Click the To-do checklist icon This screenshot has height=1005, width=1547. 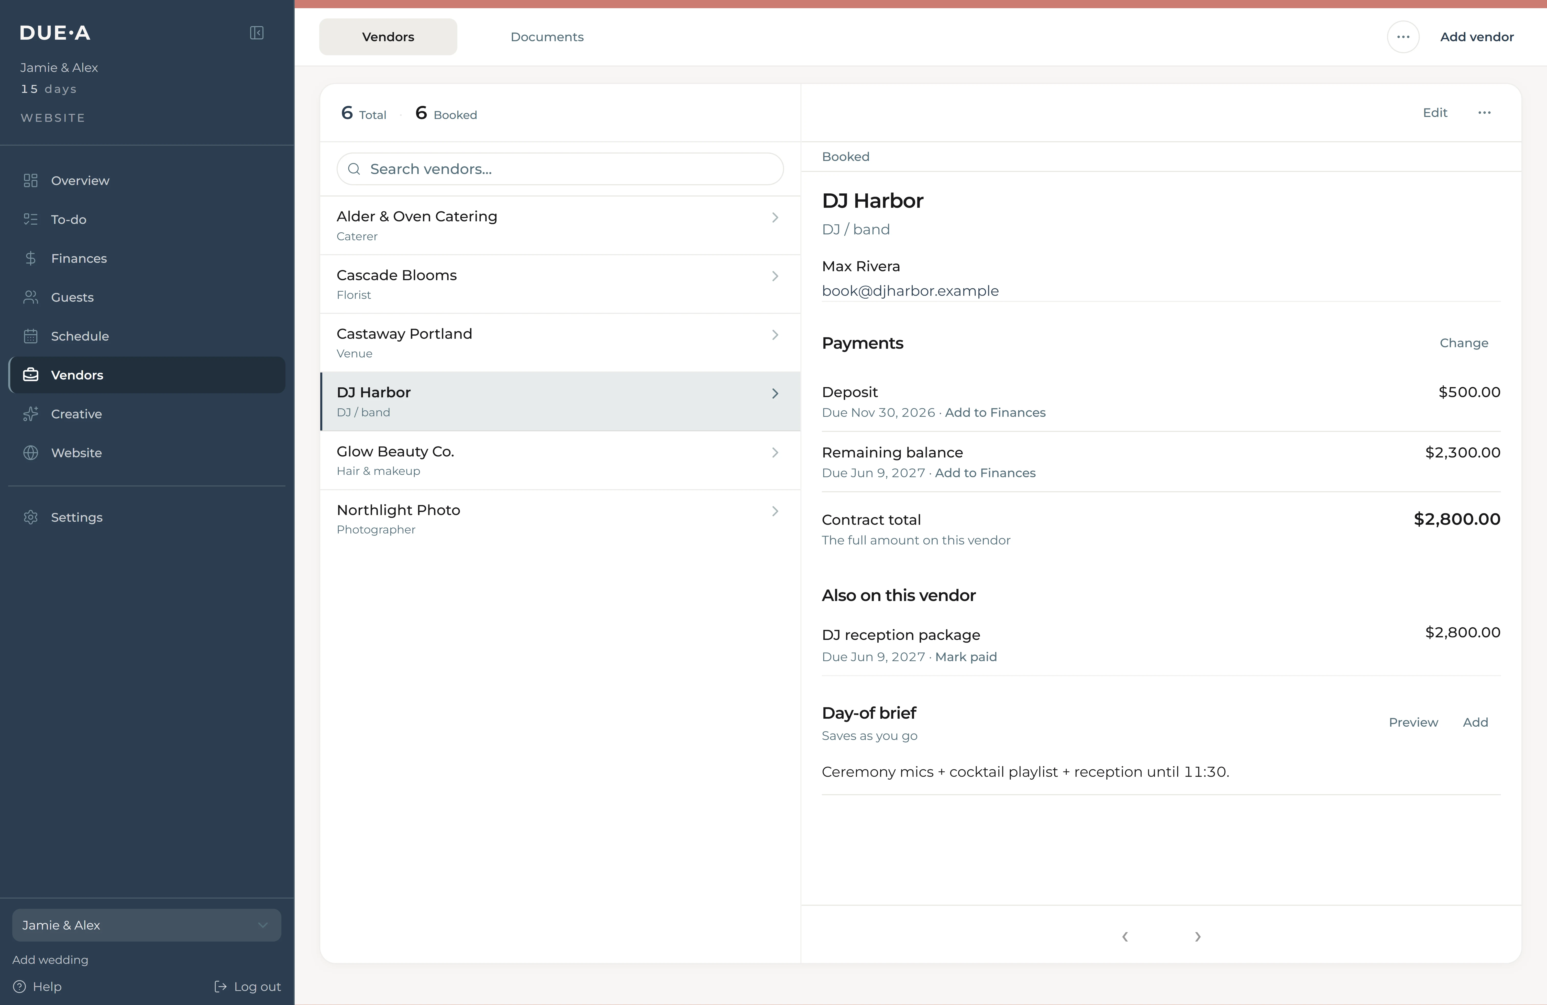coord(30,220)
